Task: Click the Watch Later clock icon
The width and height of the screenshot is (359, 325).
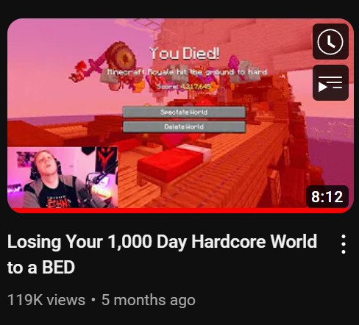Action: pos(330,42)
